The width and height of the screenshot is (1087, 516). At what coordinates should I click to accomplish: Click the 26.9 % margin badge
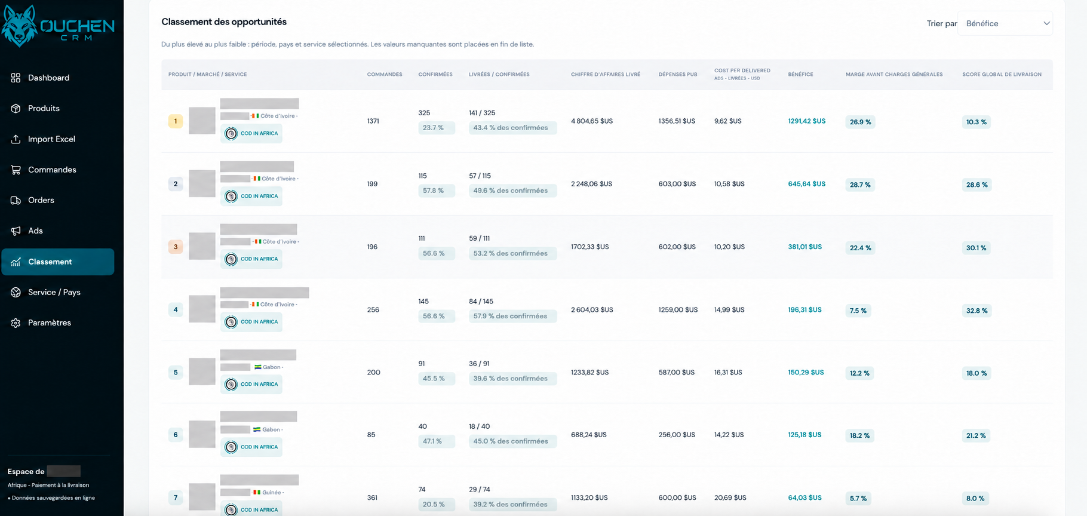point(860,122)
